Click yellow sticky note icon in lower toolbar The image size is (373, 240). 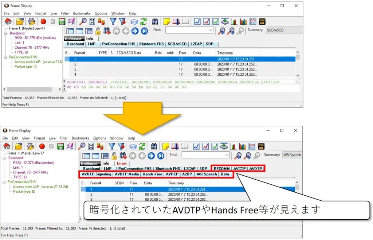click(x=166, y=146)
